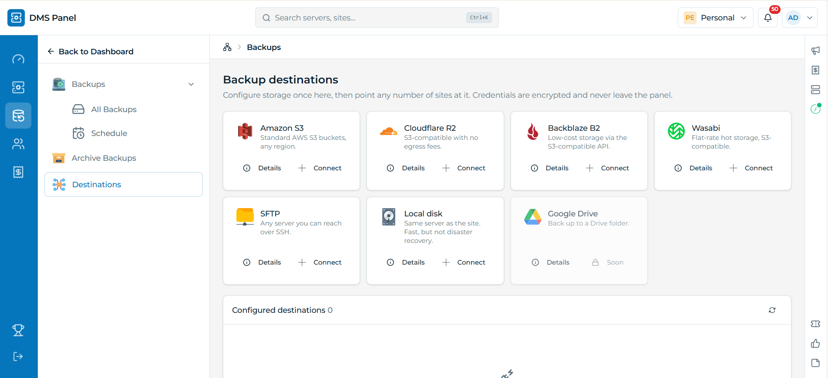
Task: Click the thumbs-up feedback icon
Action: click(815, 344)
